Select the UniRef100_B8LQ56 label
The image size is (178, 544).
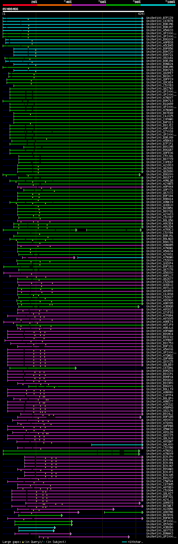160,221
